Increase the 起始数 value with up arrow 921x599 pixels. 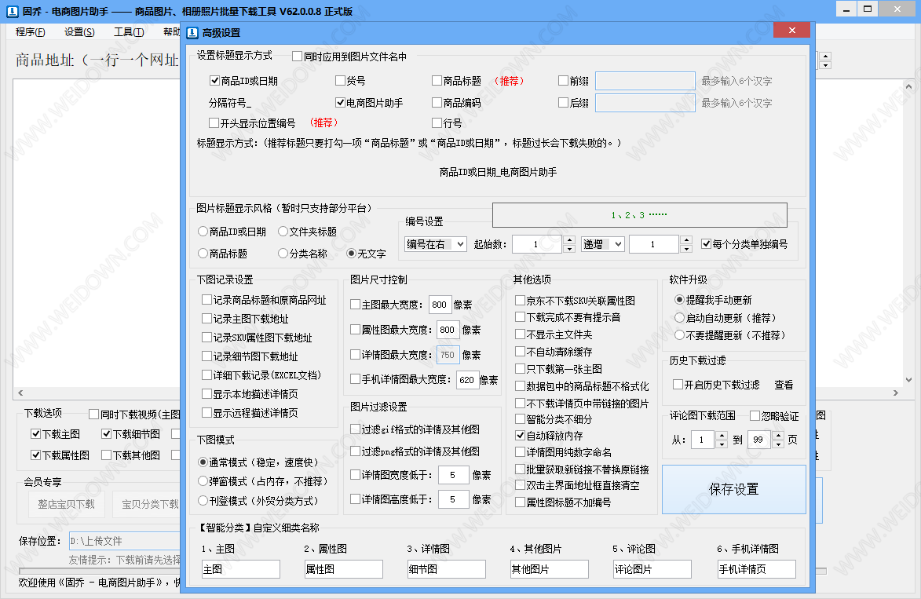click(569, 240)
